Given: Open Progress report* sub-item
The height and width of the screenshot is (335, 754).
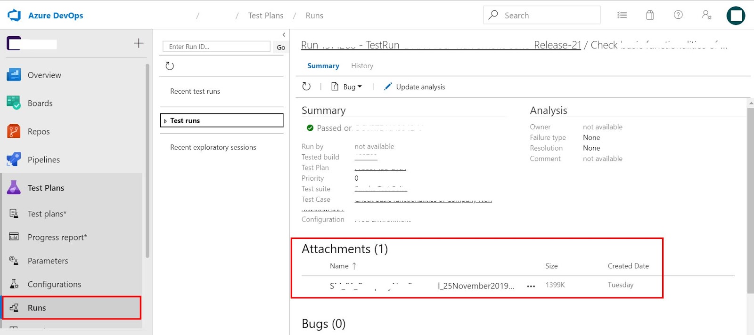Looking at the screenshot, I should 57,237.
